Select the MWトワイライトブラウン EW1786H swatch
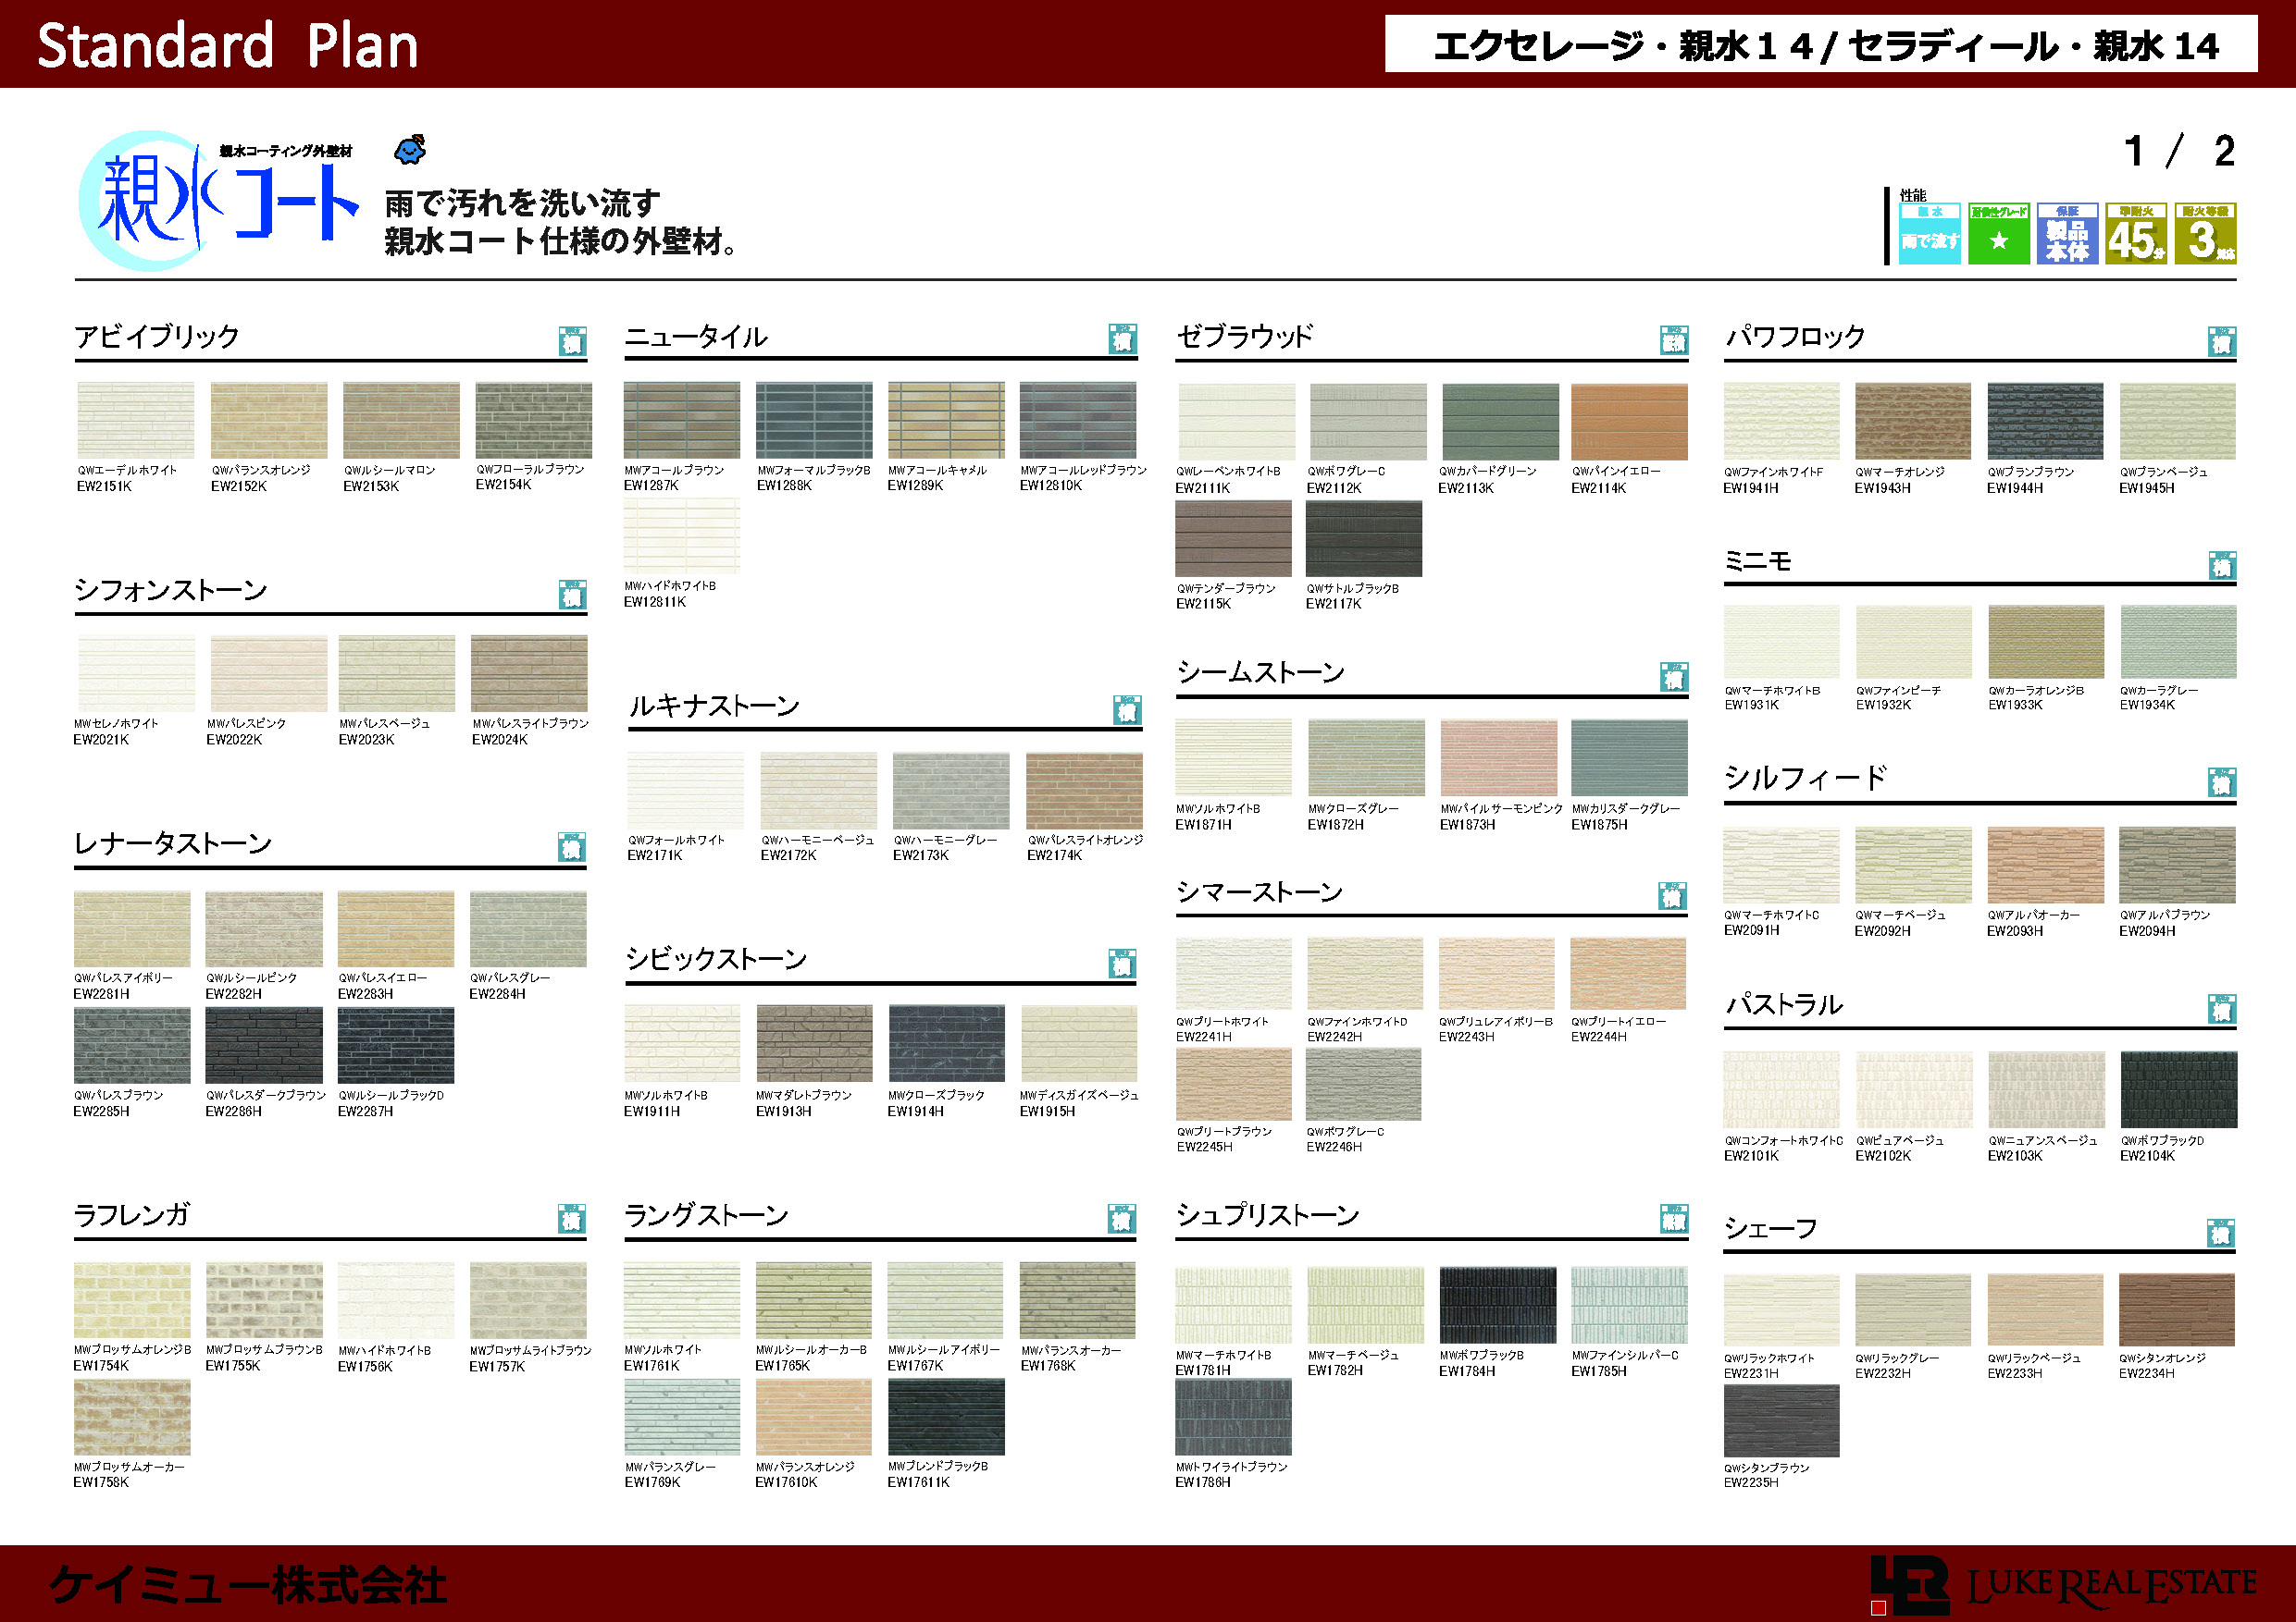 tap(1234, 1419)
